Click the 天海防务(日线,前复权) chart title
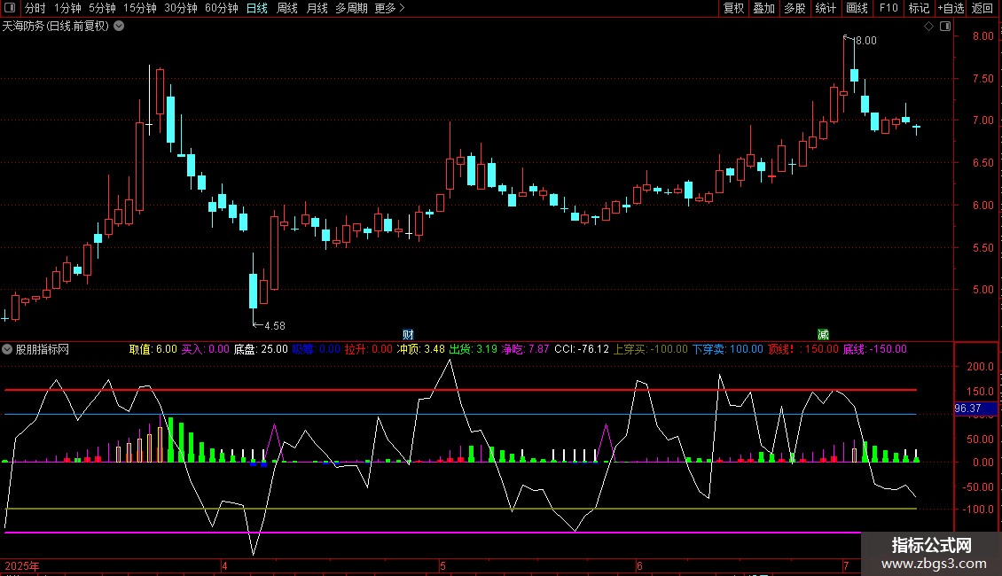The height and width of the screenshot is (576, 1002). coord(56,27)
